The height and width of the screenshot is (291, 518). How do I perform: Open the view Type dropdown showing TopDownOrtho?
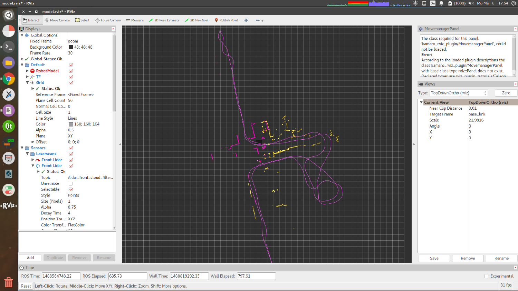tap(458, 93)
